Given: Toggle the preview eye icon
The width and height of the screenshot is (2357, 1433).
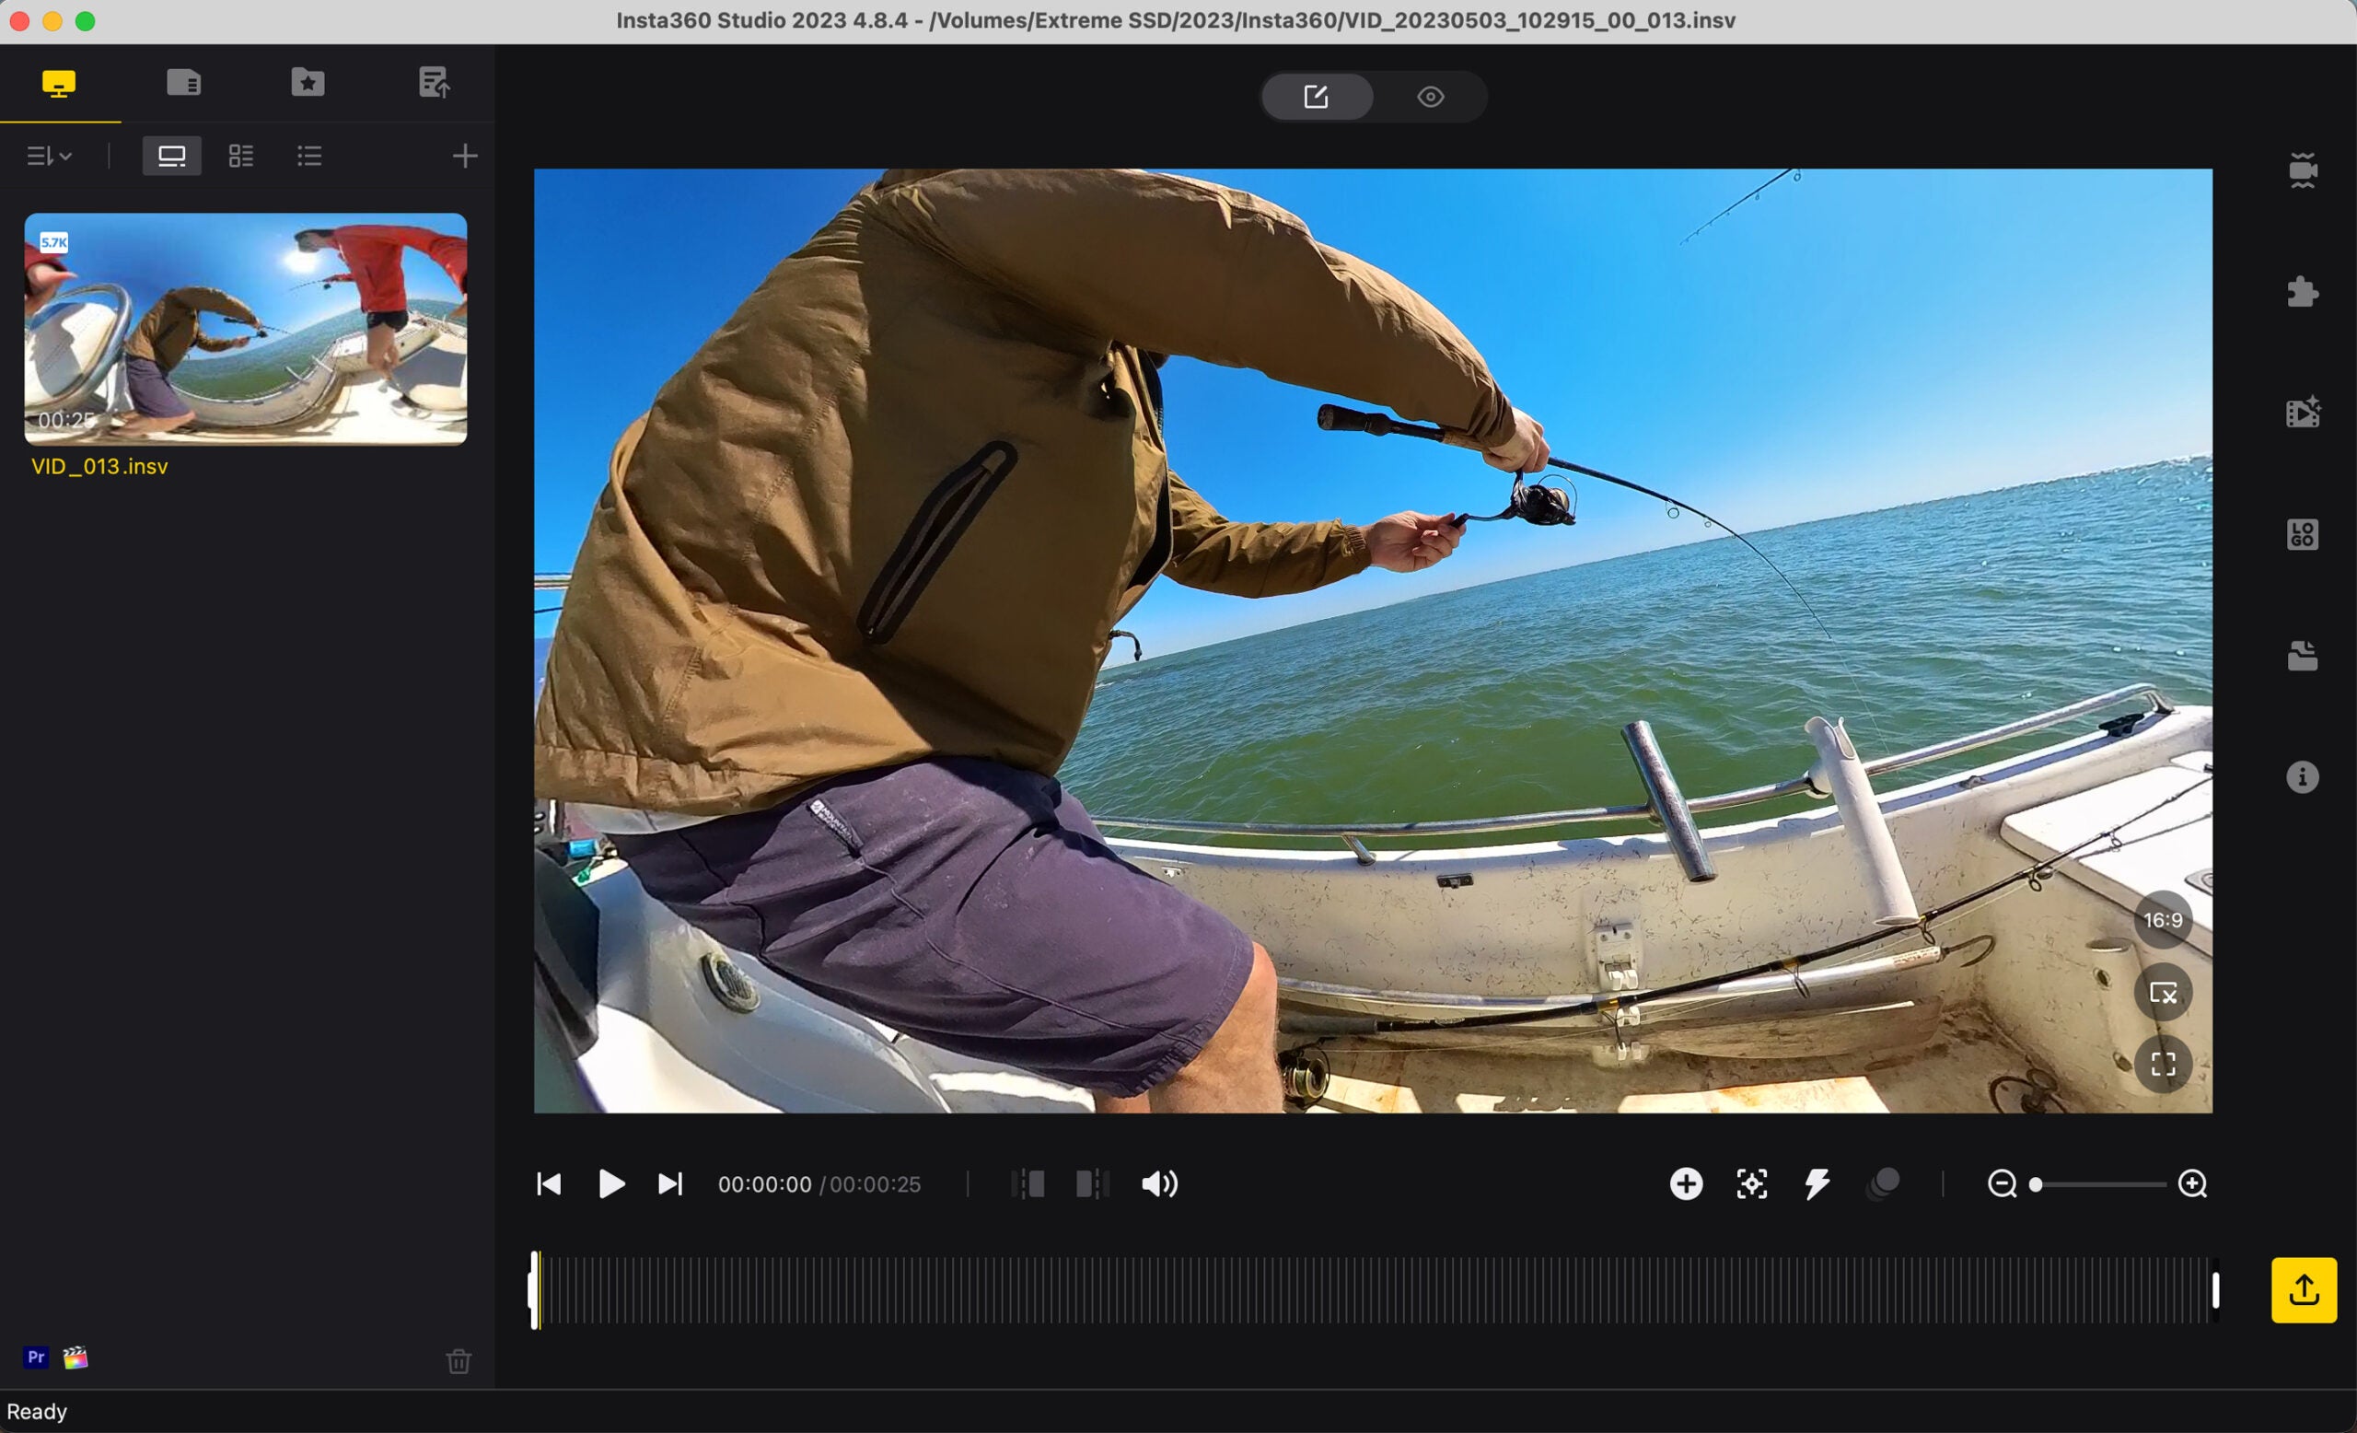Looking at the screenshot, I should pyautogui.click(x=1429, y=96).
